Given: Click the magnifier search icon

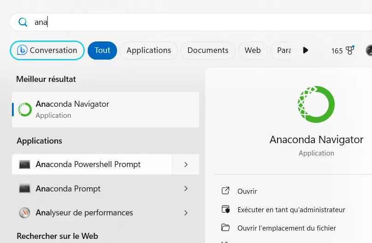Looking at the screenshot, I should click(23, 22).
